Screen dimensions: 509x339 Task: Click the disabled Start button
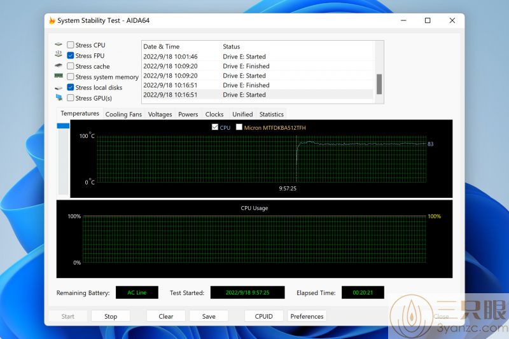pos(68,316)
